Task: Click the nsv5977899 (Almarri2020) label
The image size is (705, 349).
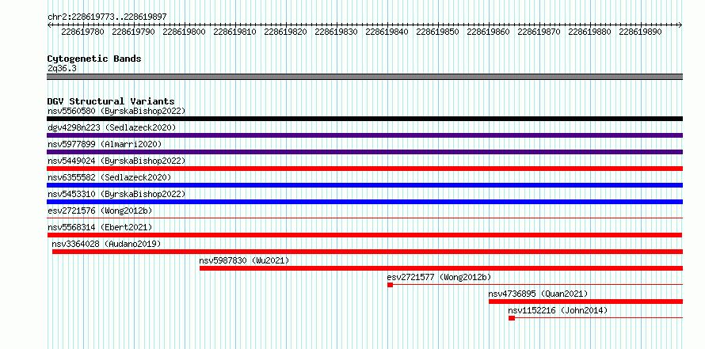Action: pyautogui.click(x=105, y=144)
